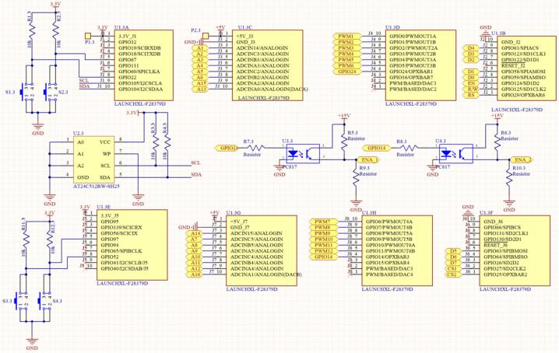Click pin text GPIO60/SPICLKA

[139, 72]
